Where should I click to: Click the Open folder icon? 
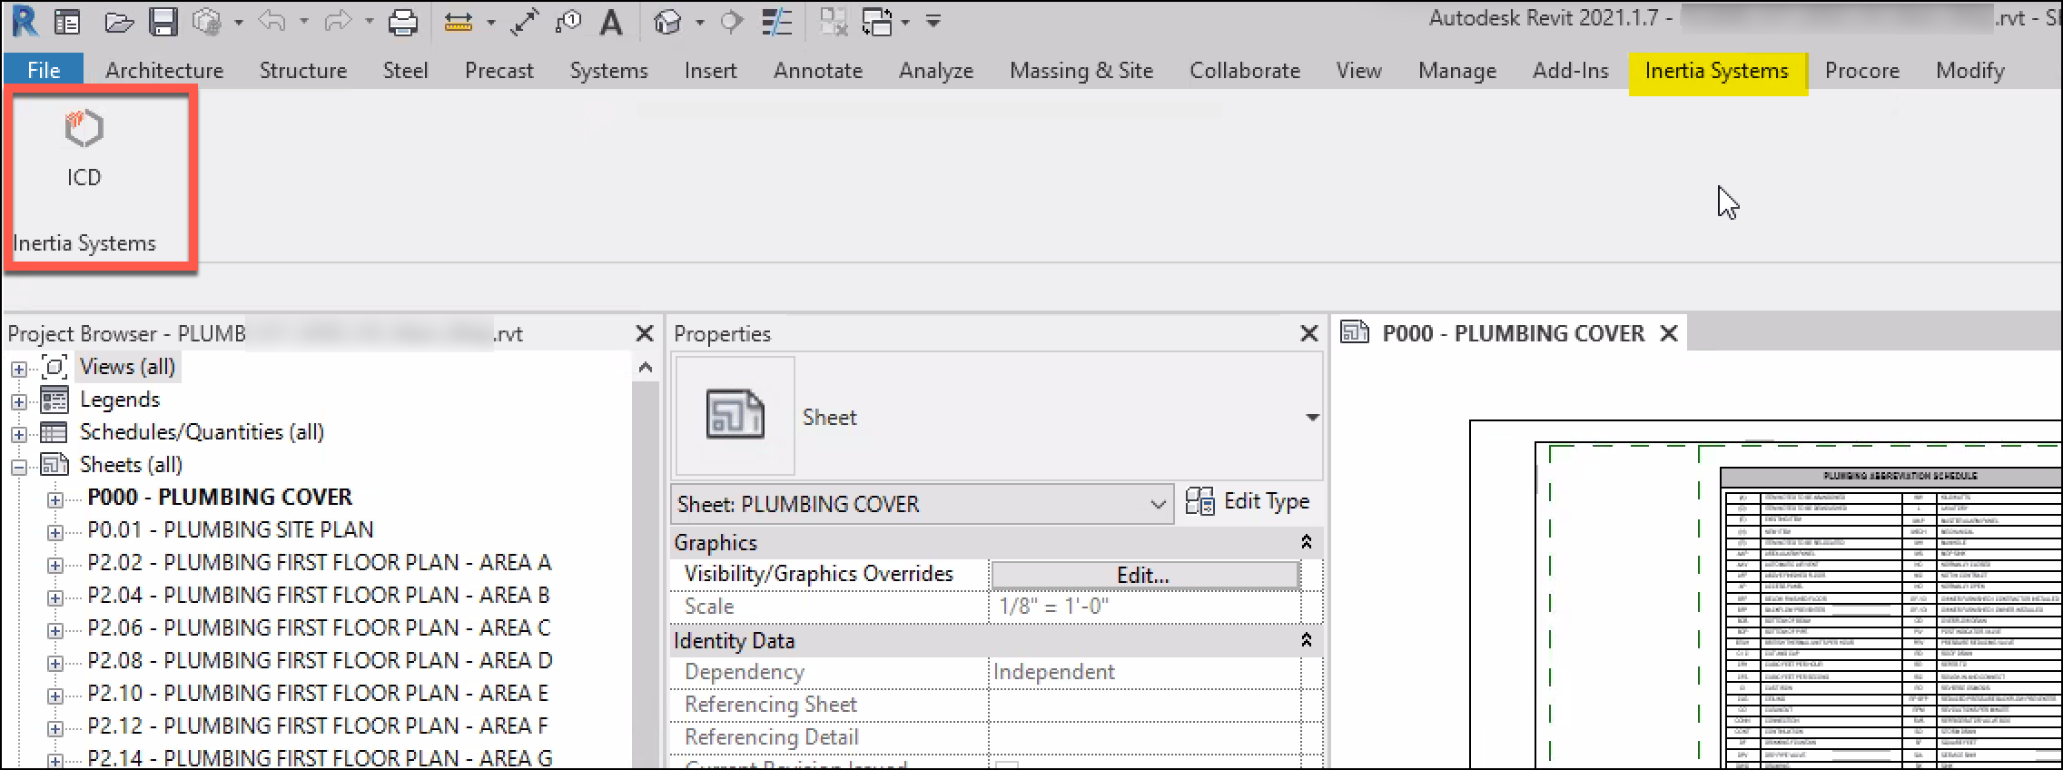pyautogui.click(x=119, y=22)
